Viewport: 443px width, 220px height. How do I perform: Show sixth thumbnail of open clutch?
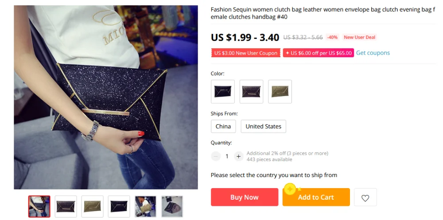pyautogui.click(x=172, y=206)
